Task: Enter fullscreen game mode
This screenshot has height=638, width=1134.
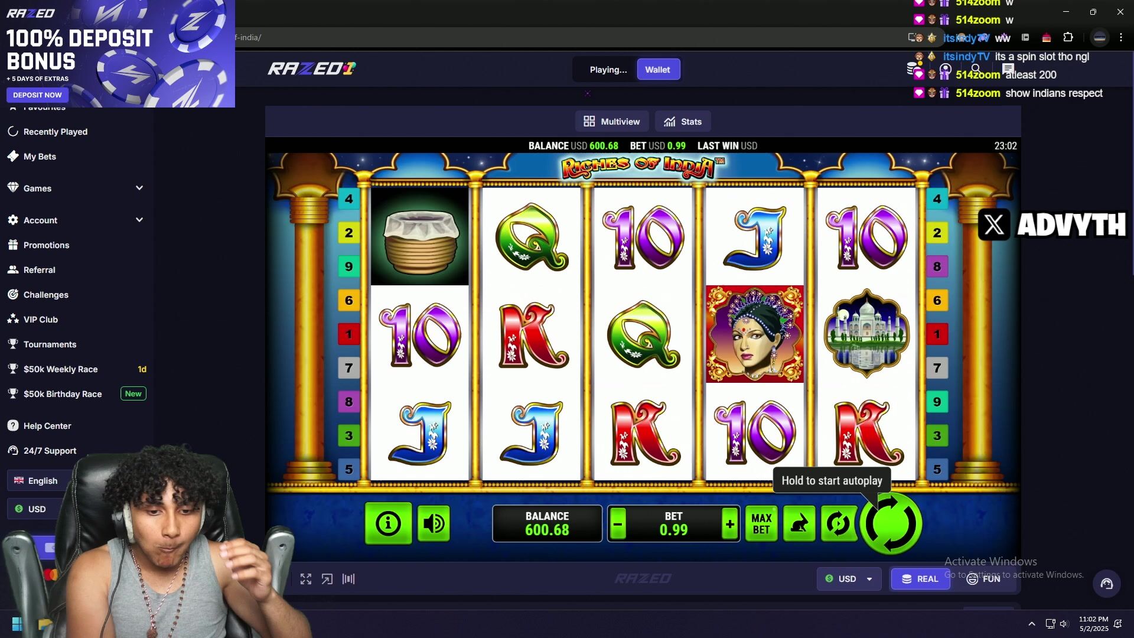Action: (305, 579)
